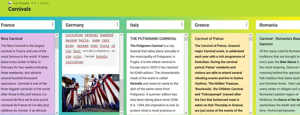Click the italic word Farinella
Screen dimensions: 300x115
[136, 83]
